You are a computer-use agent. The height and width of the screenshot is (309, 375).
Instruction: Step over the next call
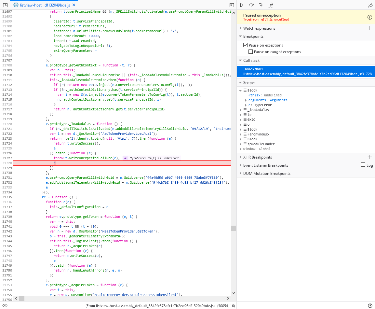[x=251, y=5]
